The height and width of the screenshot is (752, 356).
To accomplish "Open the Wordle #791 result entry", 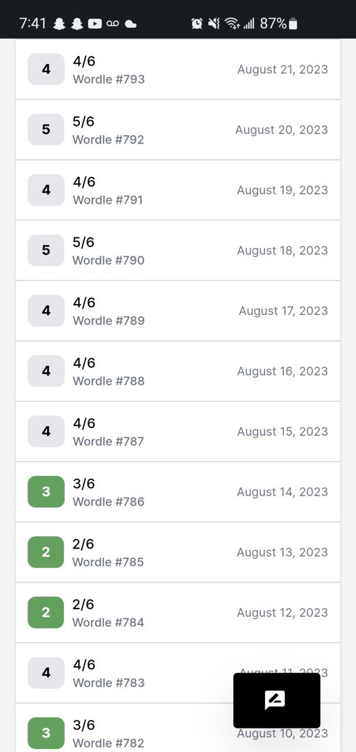I will tap(178, 190).
